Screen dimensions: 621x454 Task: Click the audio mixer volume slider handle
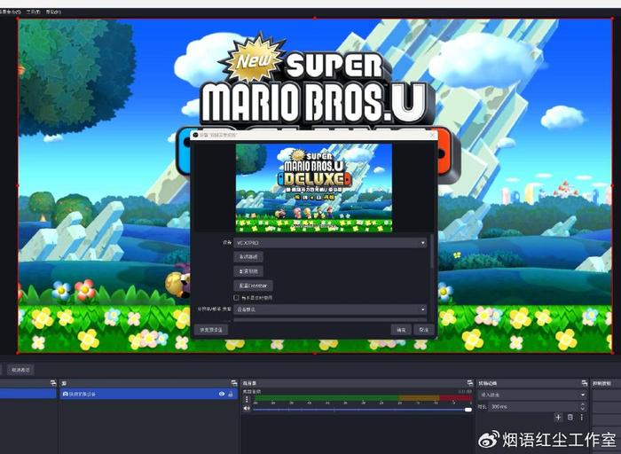point(468,410)
